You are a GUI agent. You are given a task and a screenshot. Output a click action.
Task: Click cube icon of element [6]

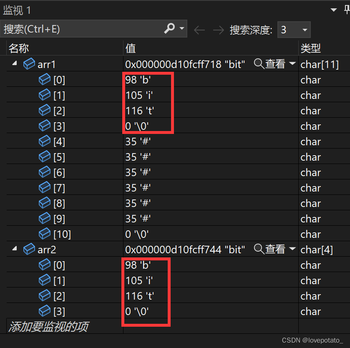tap(45, 172)
